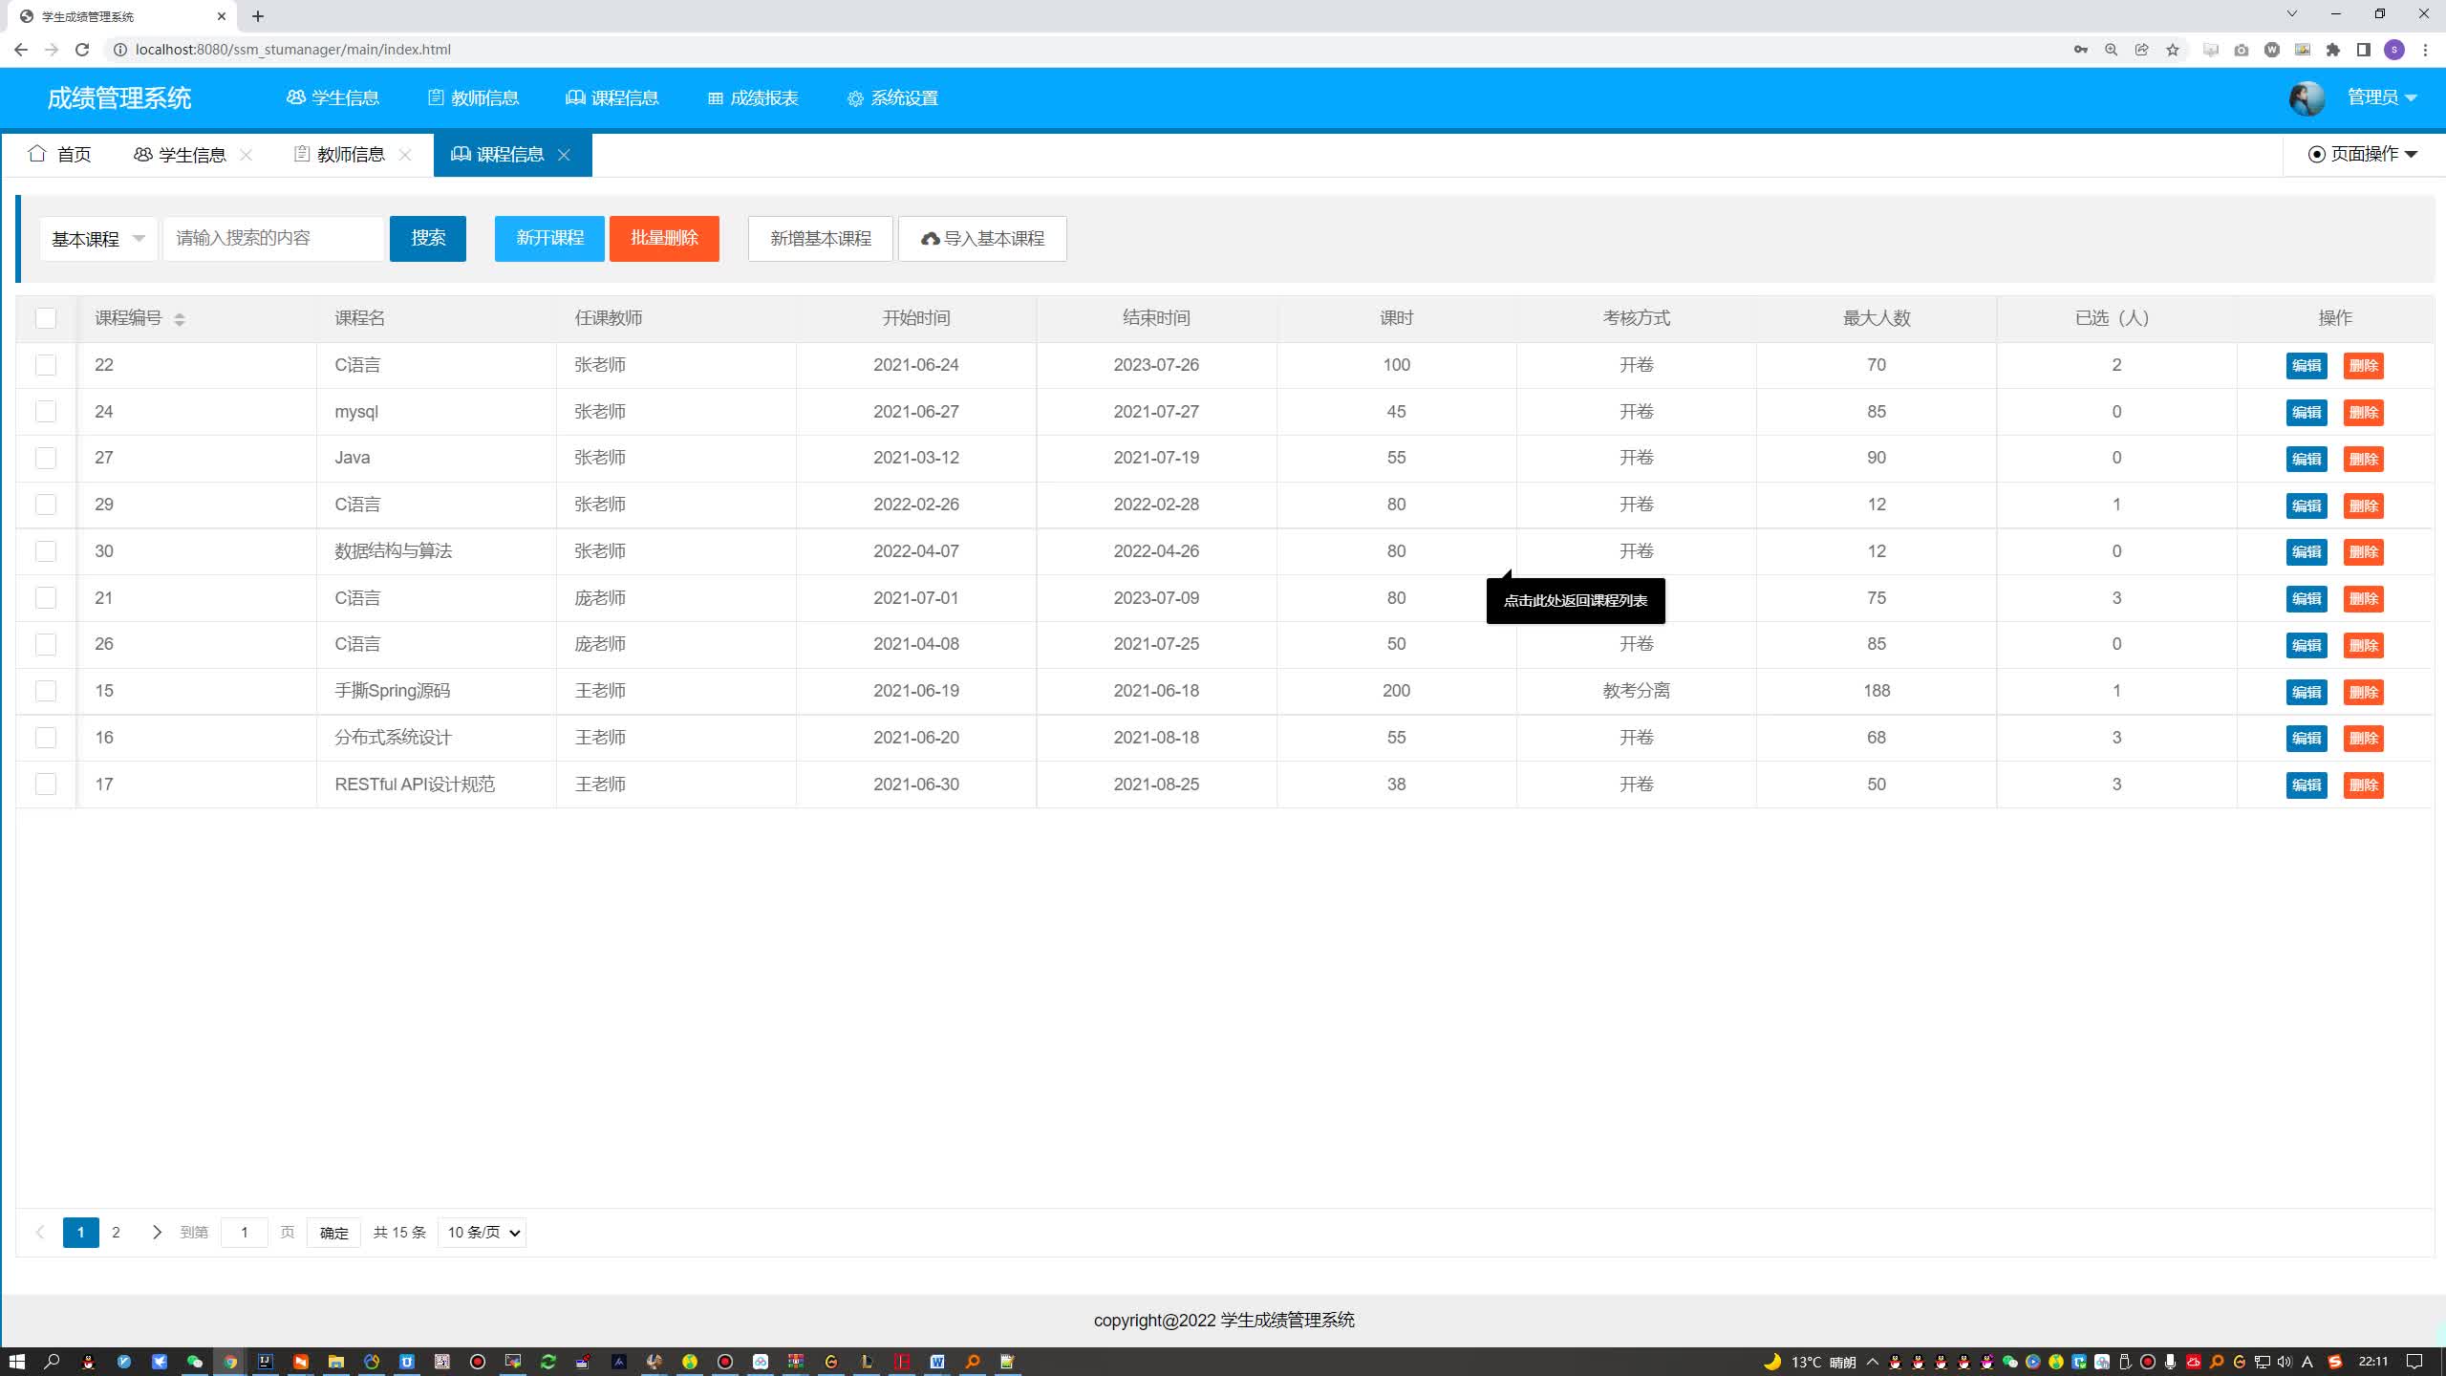Bookmark page with star icon in address bar
This screenshot has width=2446, height=1376.
2173,50
